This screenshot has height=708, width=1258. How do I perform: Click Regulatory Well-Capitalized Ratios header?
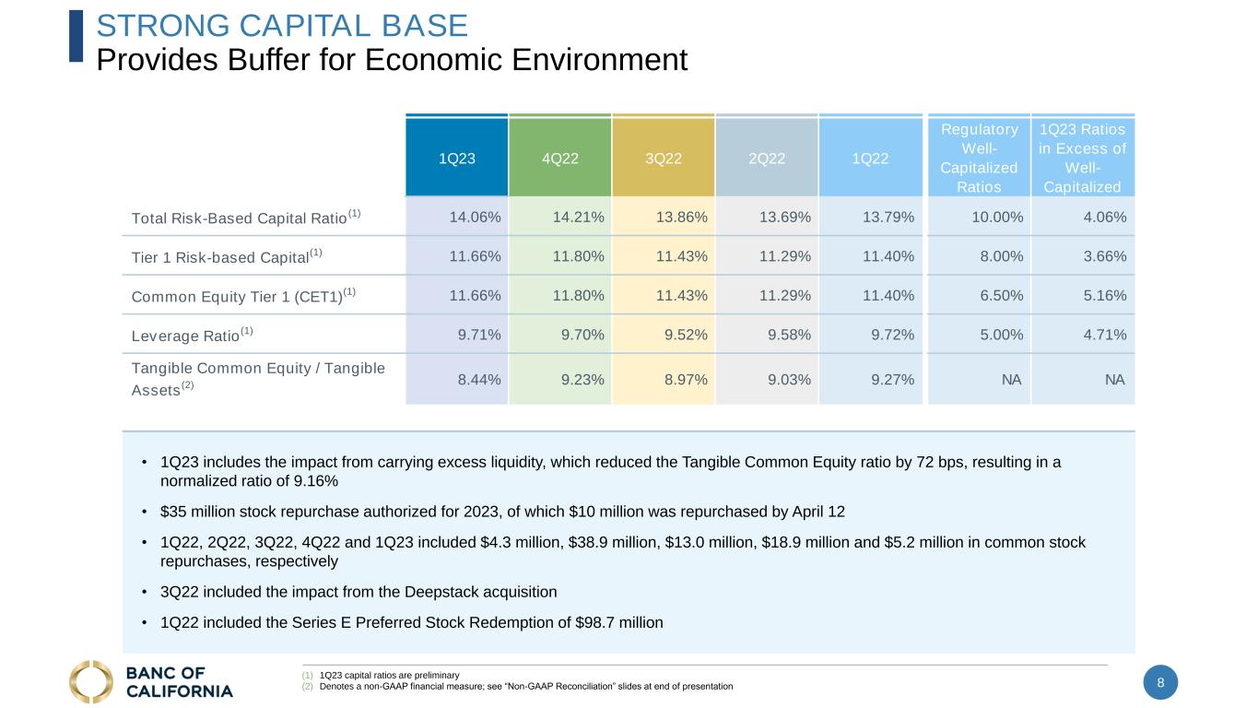point(979,158)
